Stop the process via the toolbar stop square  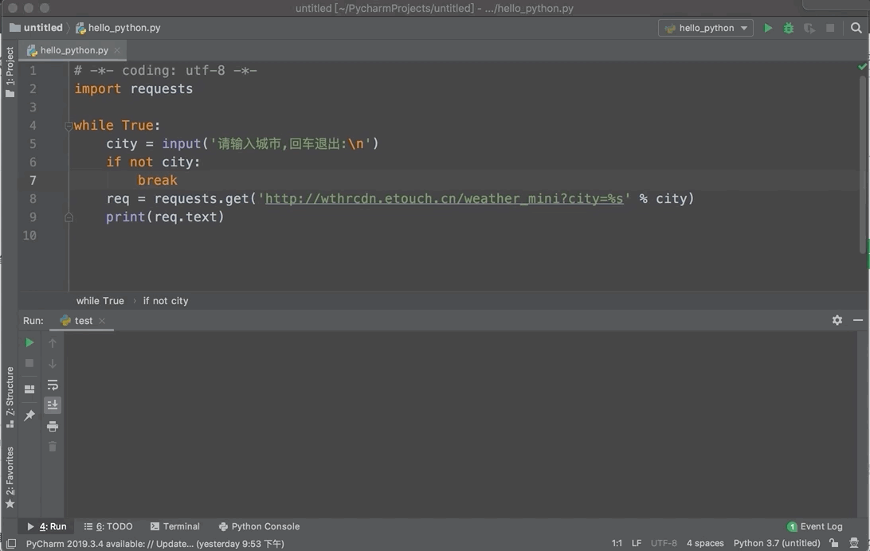pyautogui.click(x=830, y=28)
